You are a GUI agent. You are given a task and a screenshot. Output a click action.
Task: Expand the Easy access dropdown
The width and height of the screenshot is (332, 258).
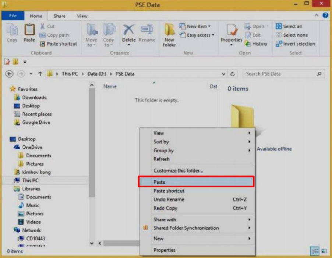tap(197, 35)
